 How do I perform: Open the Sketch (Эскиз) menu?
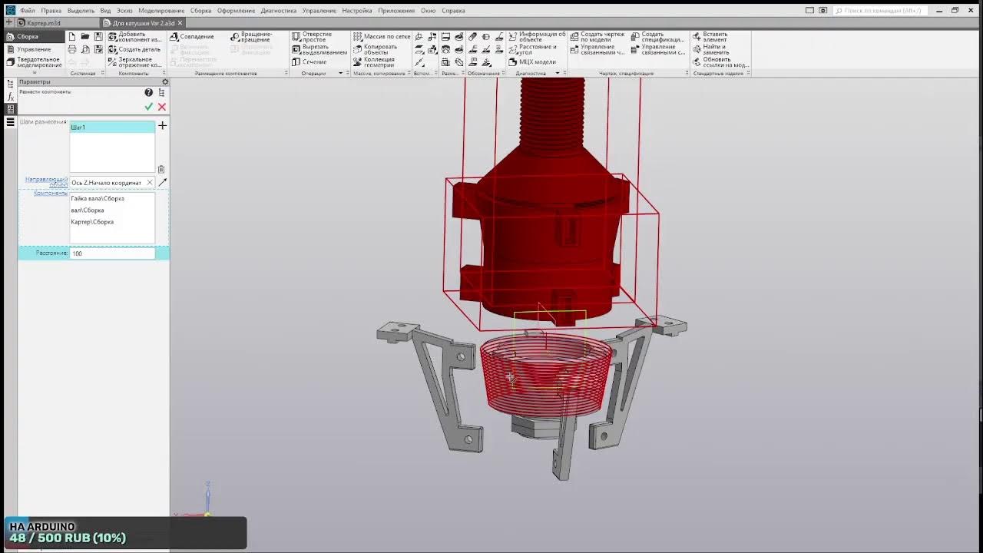click(x=124, y=11)
